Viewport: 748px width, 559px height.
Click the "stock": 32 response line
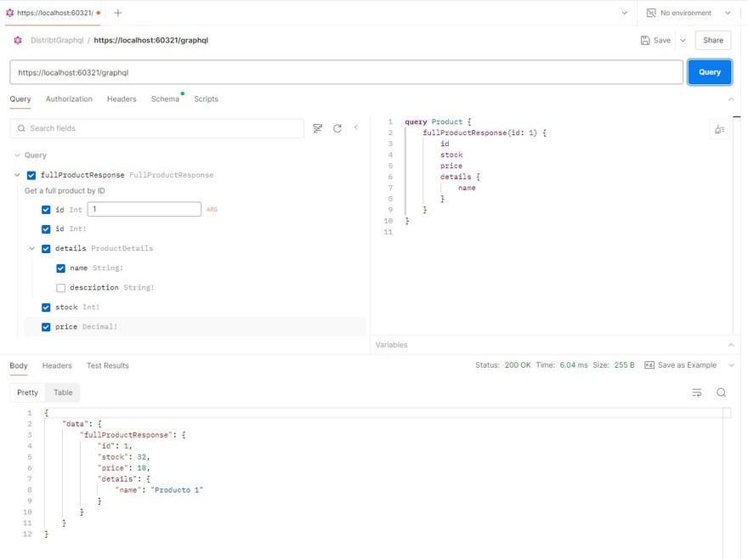coord(124,457)
